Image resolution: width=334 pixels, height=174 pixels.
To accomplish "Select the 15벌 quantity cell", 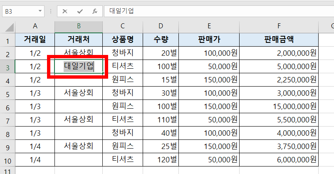I will click(x=161, y=80).
